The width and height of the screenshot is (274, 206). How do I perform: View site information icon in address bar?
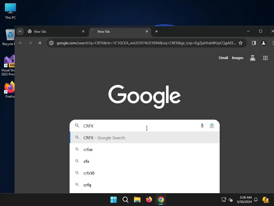click(51, 43)
